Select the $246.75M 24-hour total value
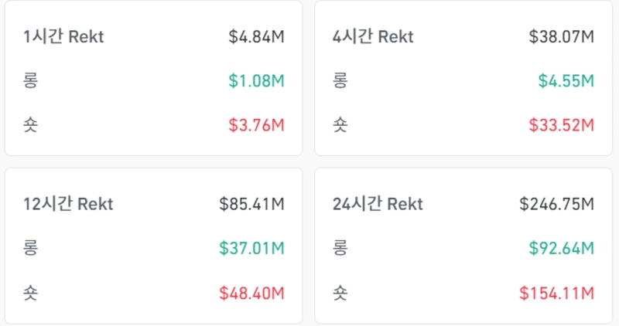The height and width of the screenshot is (326, 619). [x=556, y=205]
